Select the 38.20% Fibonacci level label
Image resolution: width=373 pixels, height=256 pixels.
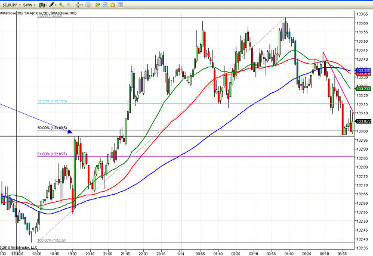[52, 101]
